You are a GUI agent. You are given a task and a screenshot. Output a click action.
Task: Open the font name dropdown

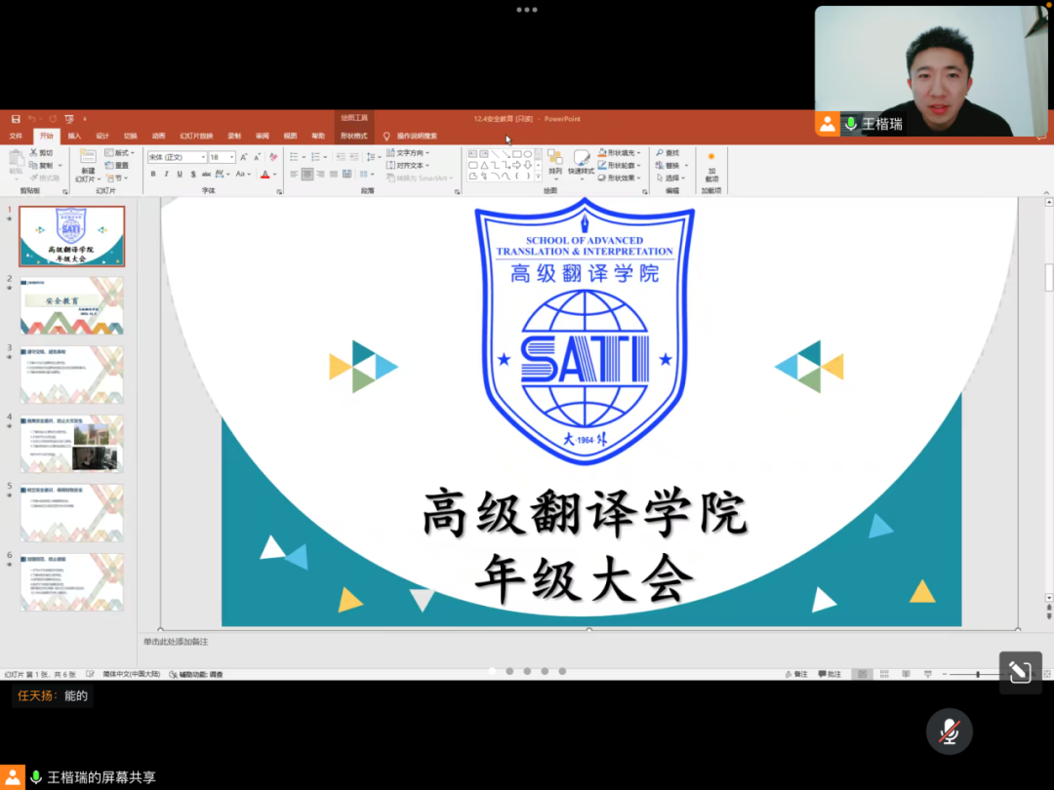177,157
